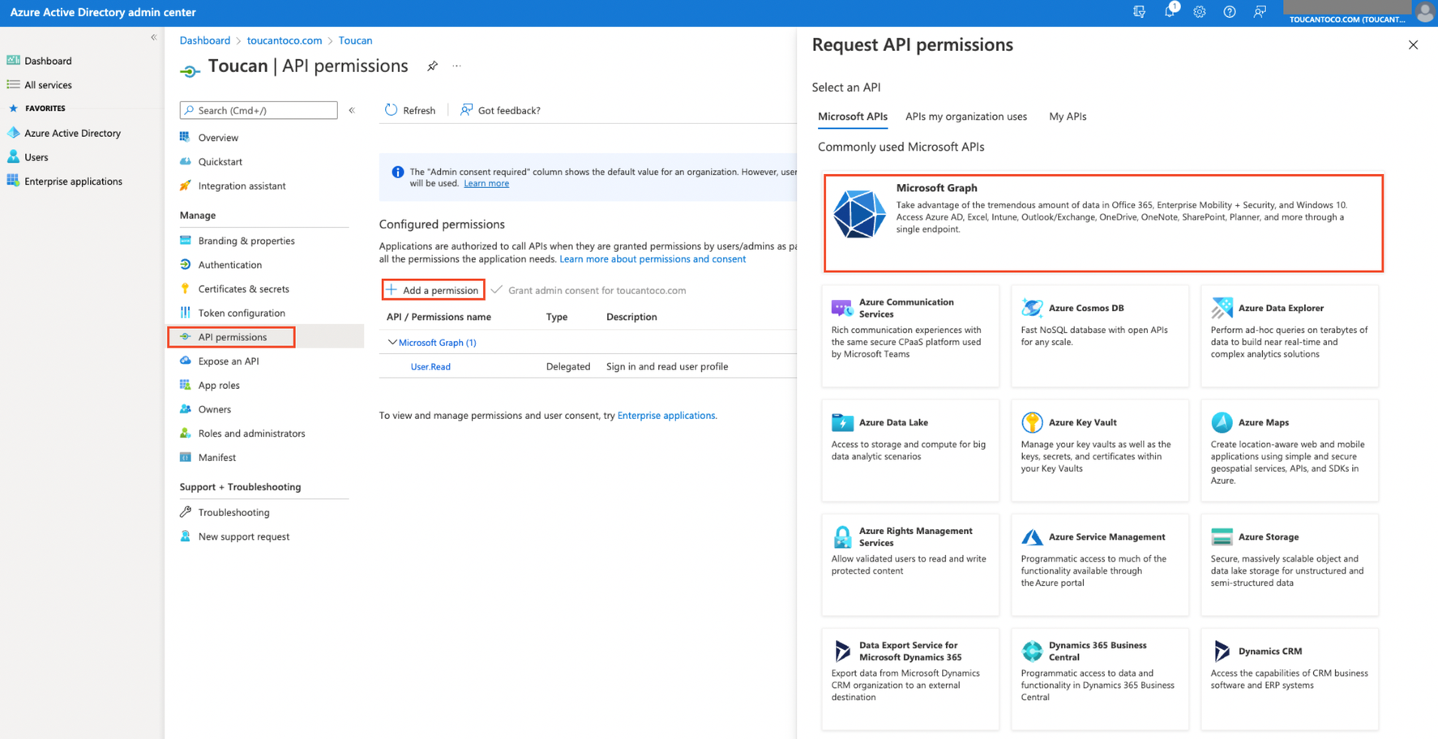Pin the Toucan API permissions blade
1438x739 pixels.
pyautogui.click(x=432, y=66)
